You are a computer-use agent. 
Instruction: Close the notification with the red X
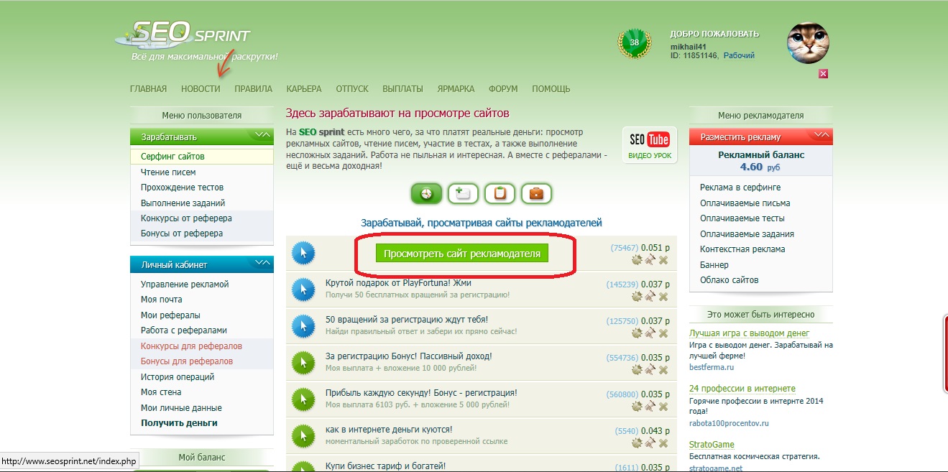[822, 73]
